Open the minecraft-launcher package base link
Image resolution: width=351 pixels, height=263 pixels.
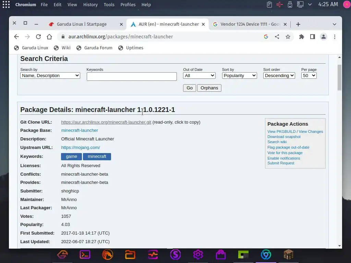tap(80, 130)
